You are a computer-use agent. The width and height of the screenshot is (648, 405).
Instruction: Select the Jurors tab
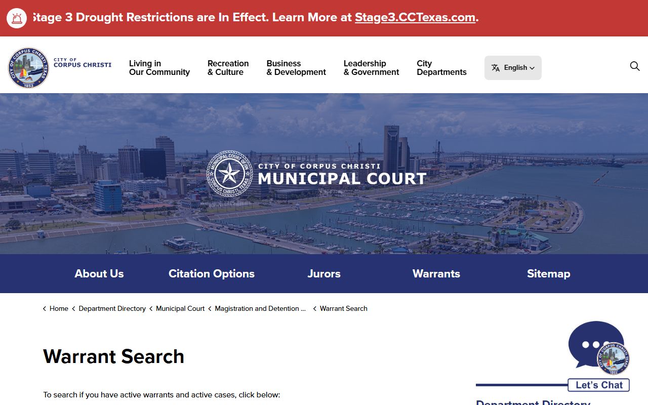point(324,273)
